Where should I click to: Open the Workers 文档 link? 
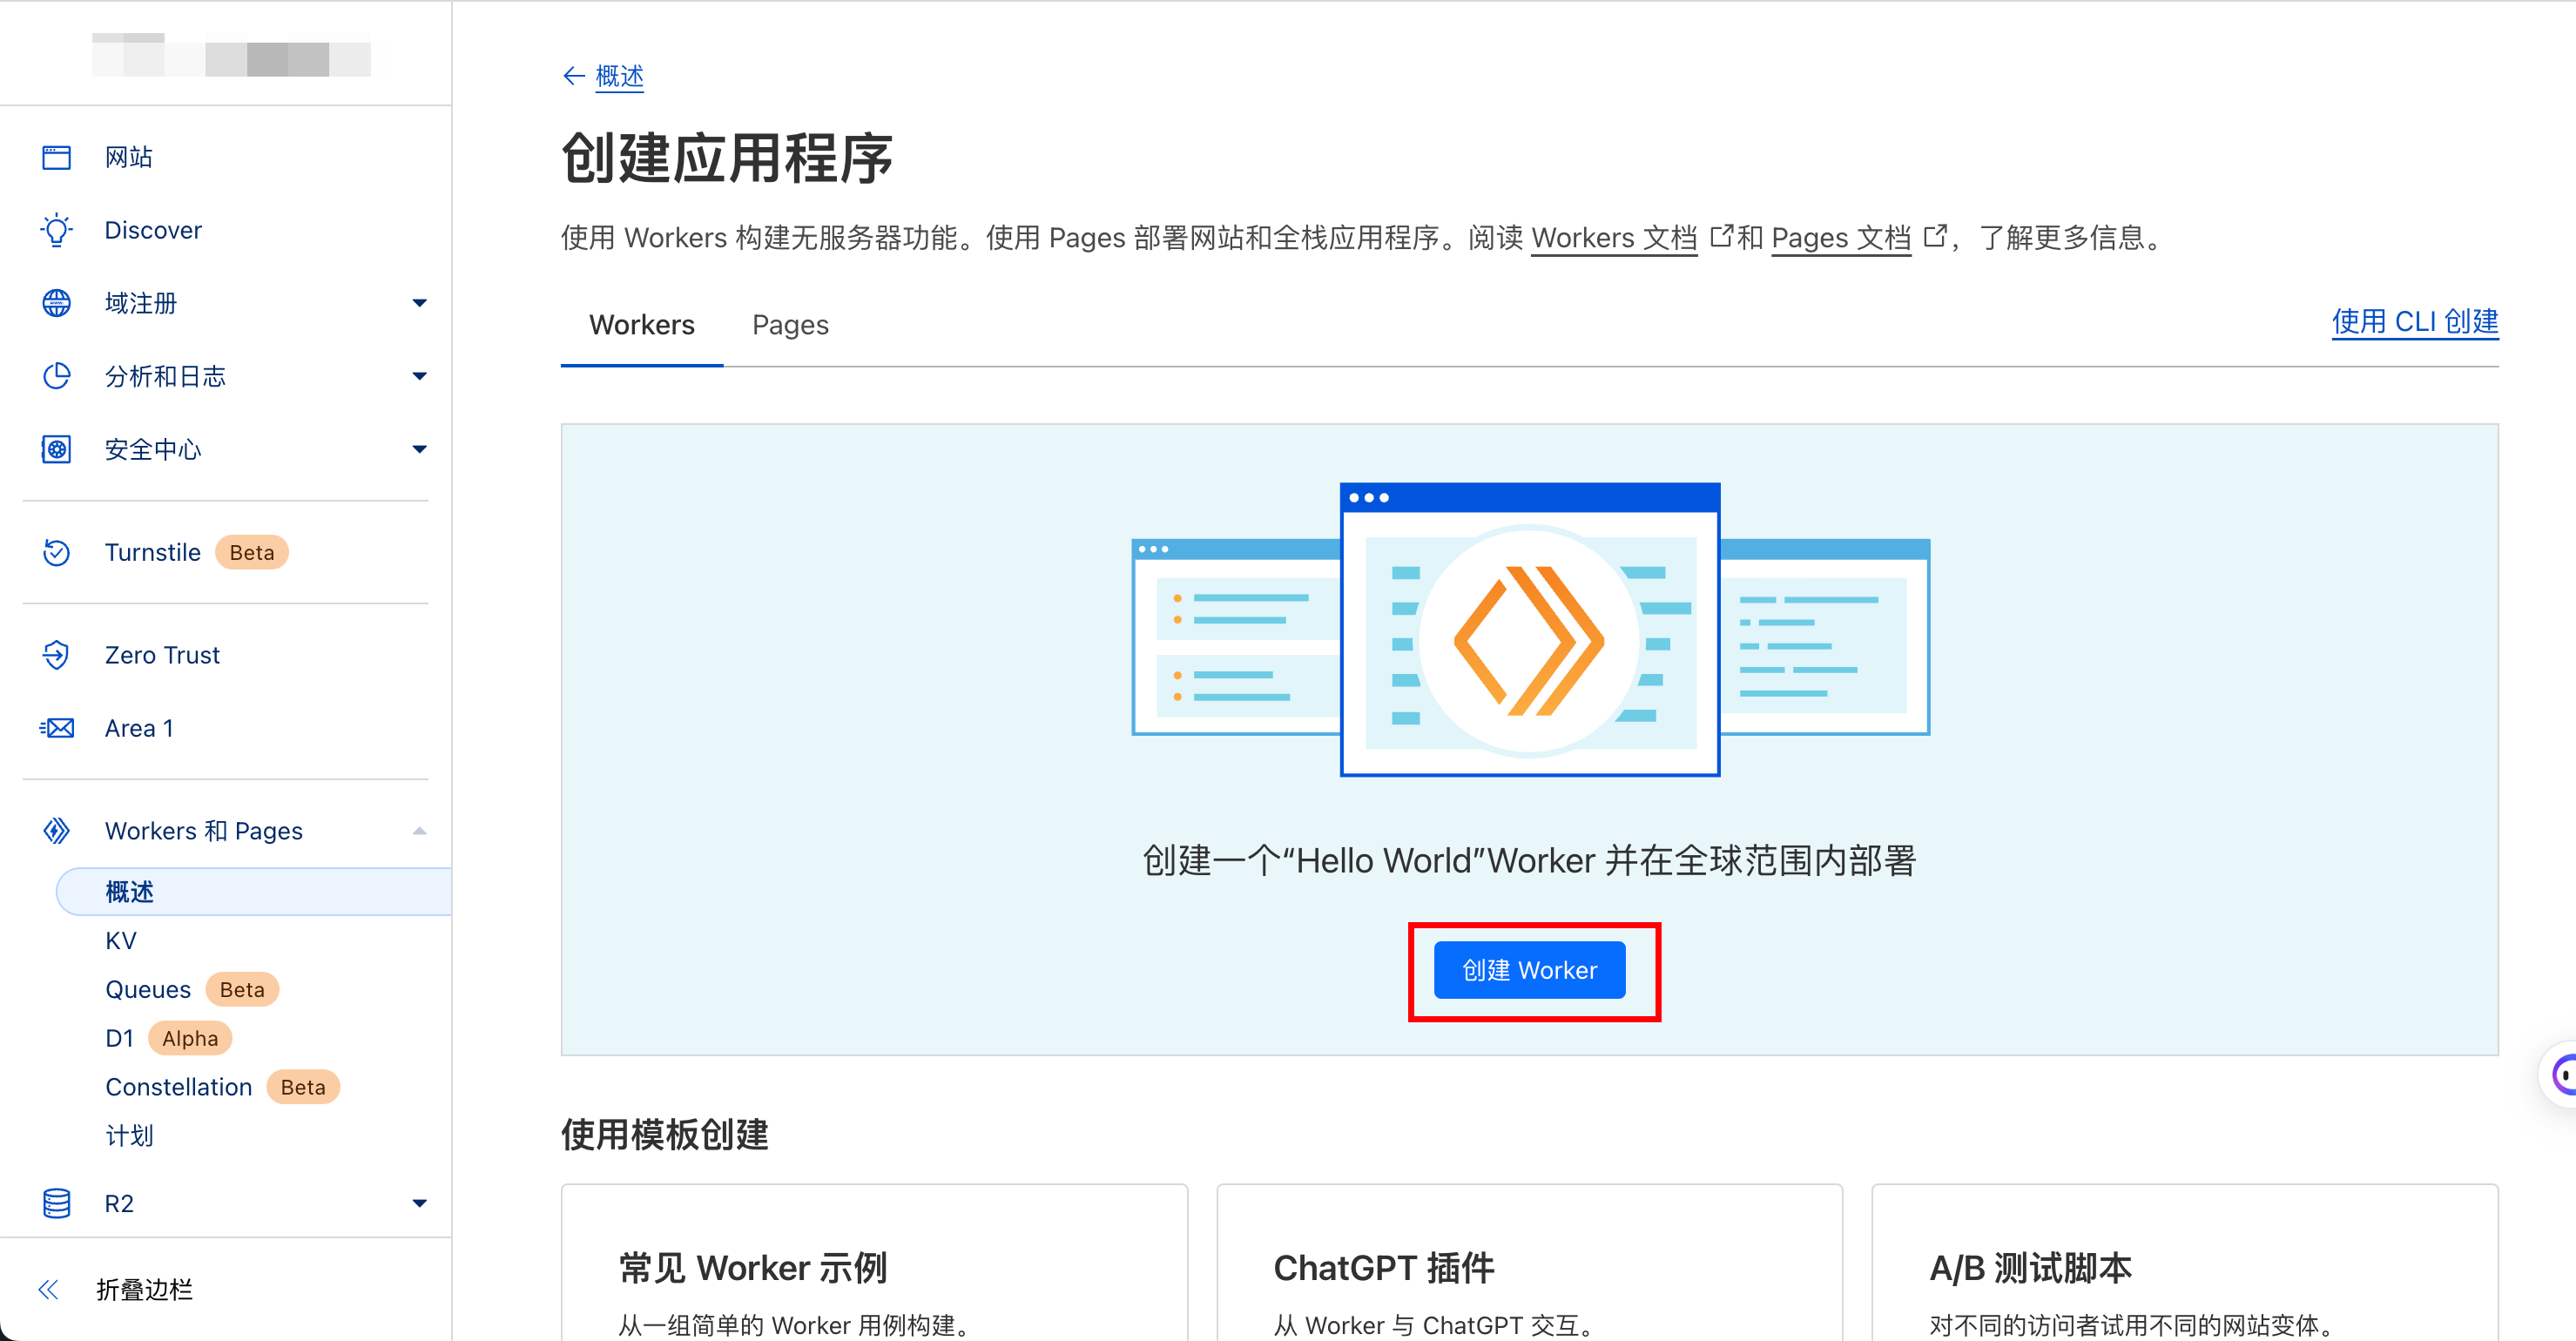point(1614,237)
